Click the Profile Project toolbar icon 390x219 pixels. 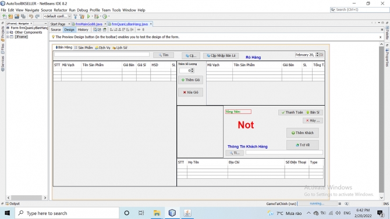(105, 16)
